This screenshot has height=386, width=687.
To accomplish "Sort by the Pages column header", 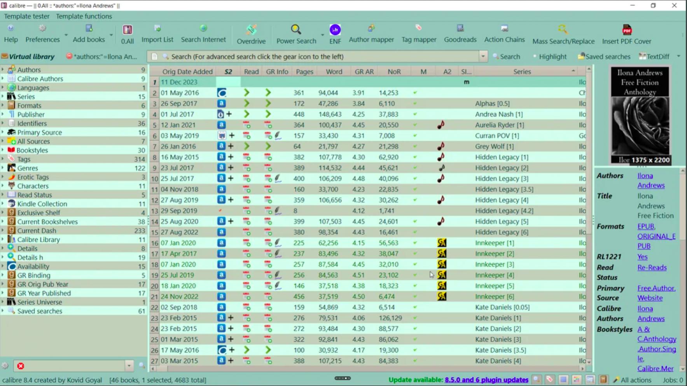I will click(304, 72).
